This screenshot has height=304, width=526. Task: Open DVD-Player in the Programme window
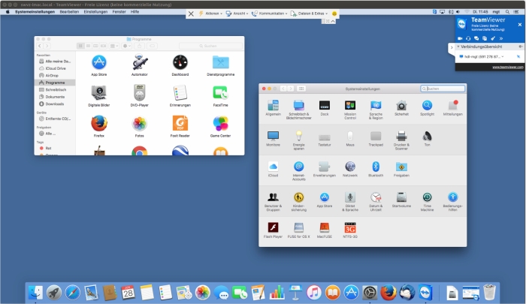140,96
